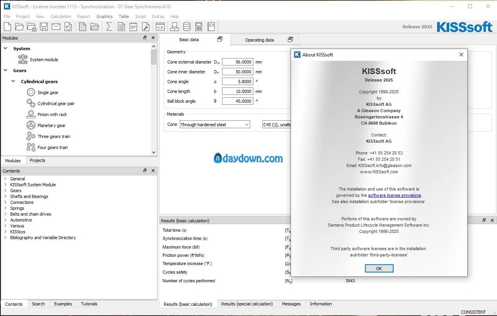Viewport: 497px width, 316px height.
Task: Open the Messages tab
Action: [291, 304]
